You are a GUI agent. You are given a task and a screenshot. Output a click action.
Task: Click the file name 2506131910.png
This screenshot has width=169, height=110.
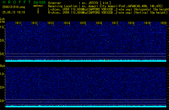click(14, 7)
